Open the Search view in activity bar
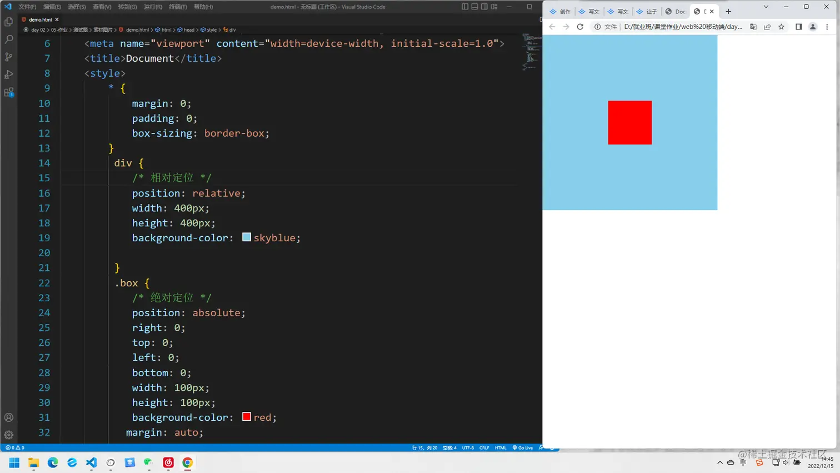 [8, 39]
